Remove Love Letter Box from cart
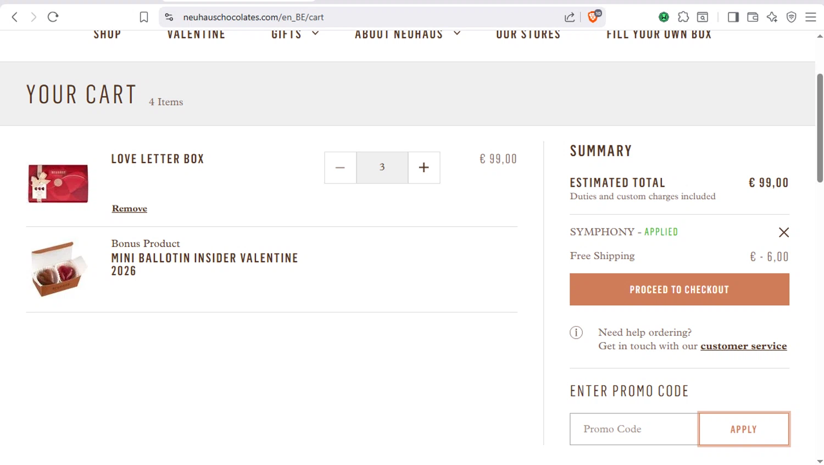Viewport: 824px width, 465px height. point(130,209)
